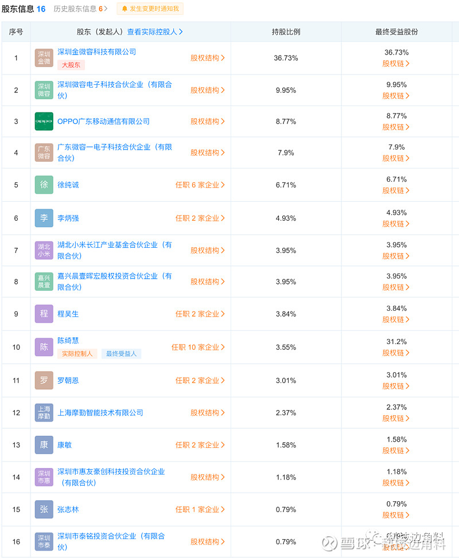
Task: Open 程昊生 shareholder profile link
Action: 68,314
